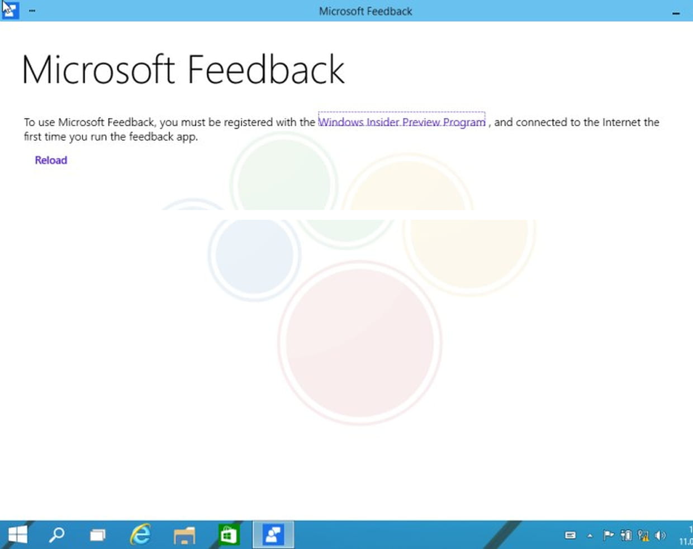Click the taskbar clock and date
This screenshot has height=549, width=693.
coord(687,535)
